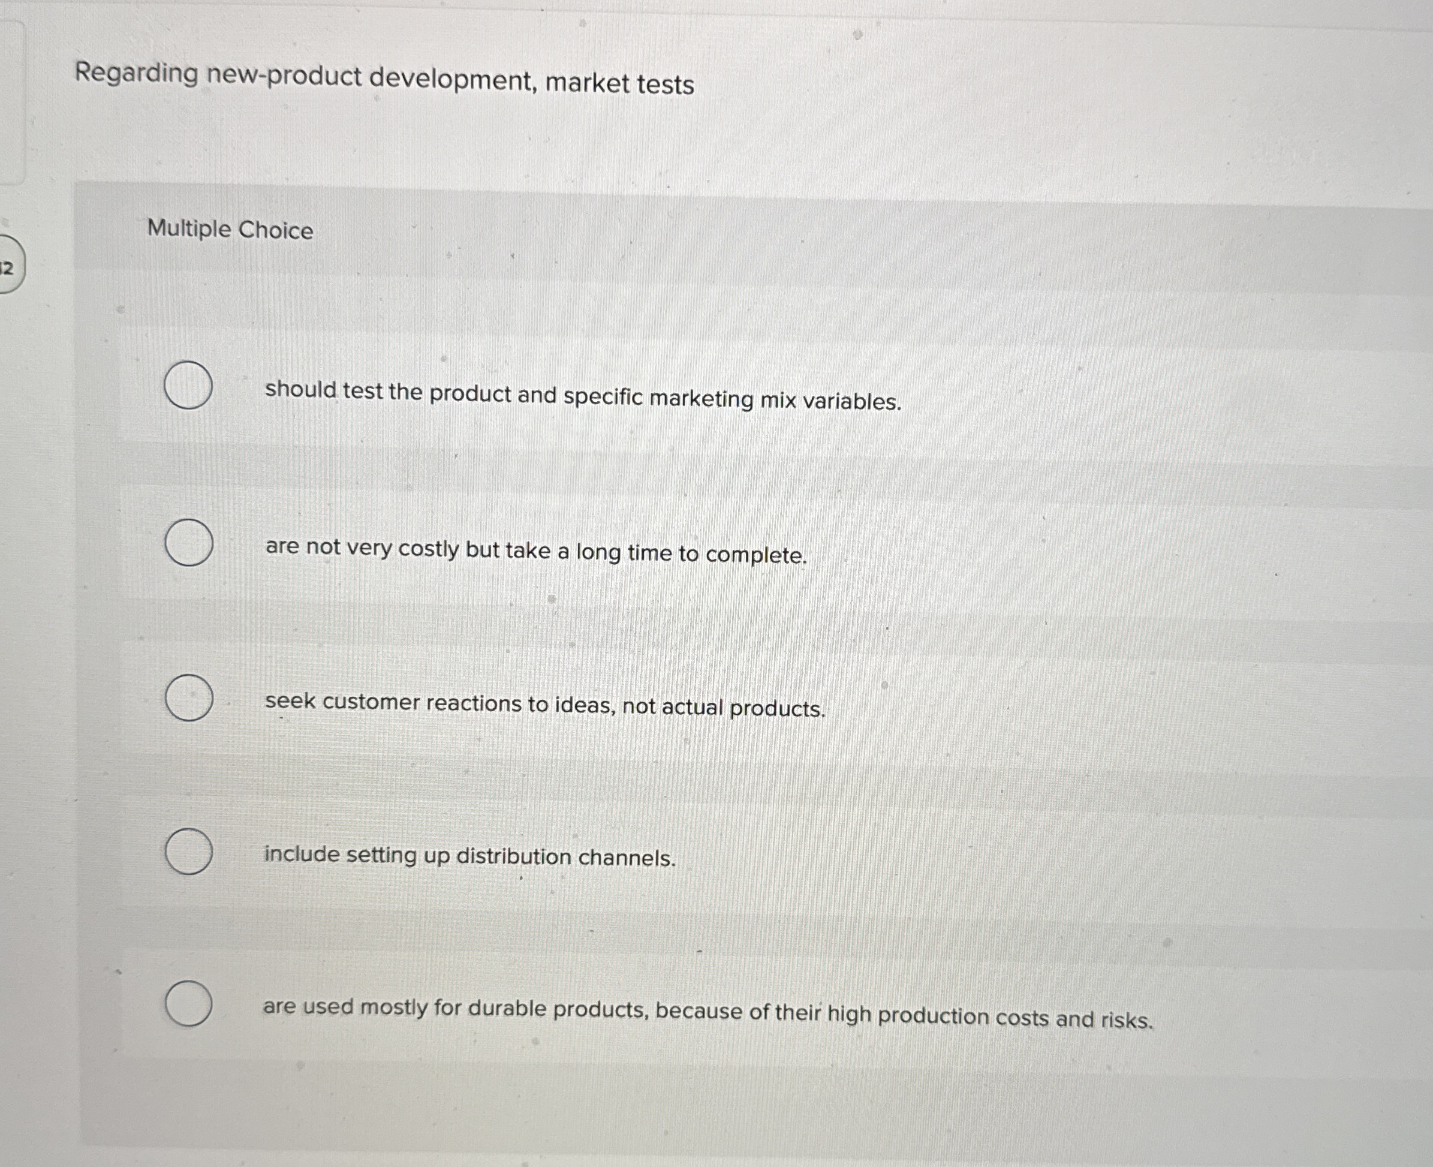Image resolution: width=1433 pixels, height=1167 pixels.
Task: Select the 'seek customer reactions to ideas' option
Action: 189,700
